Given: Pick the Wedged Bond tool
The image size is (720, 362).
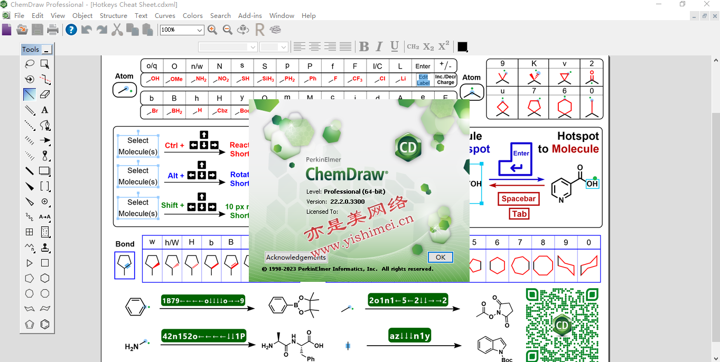Looking at the screenshot, I should click(x=30, y=186).
